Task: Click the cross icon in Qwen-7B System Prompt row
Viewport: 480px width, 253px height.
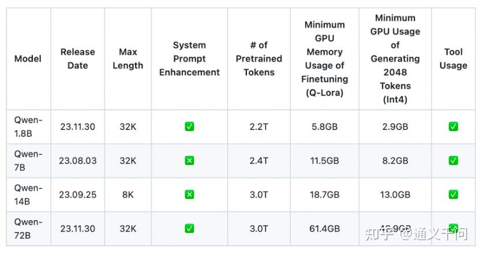Action: click(189, 161)
